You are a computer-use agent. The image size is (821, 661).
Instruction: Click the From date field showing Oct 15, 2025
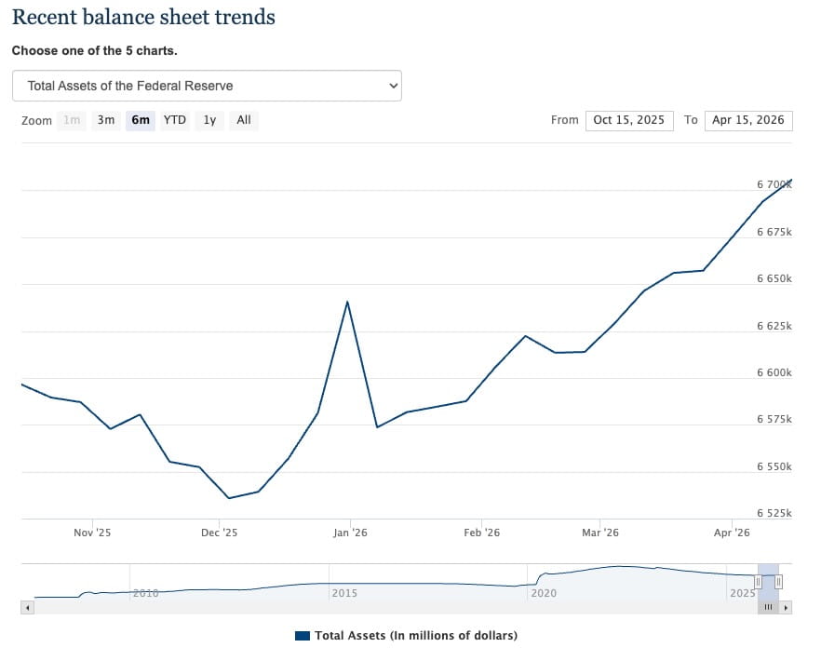tap(628, 120)
